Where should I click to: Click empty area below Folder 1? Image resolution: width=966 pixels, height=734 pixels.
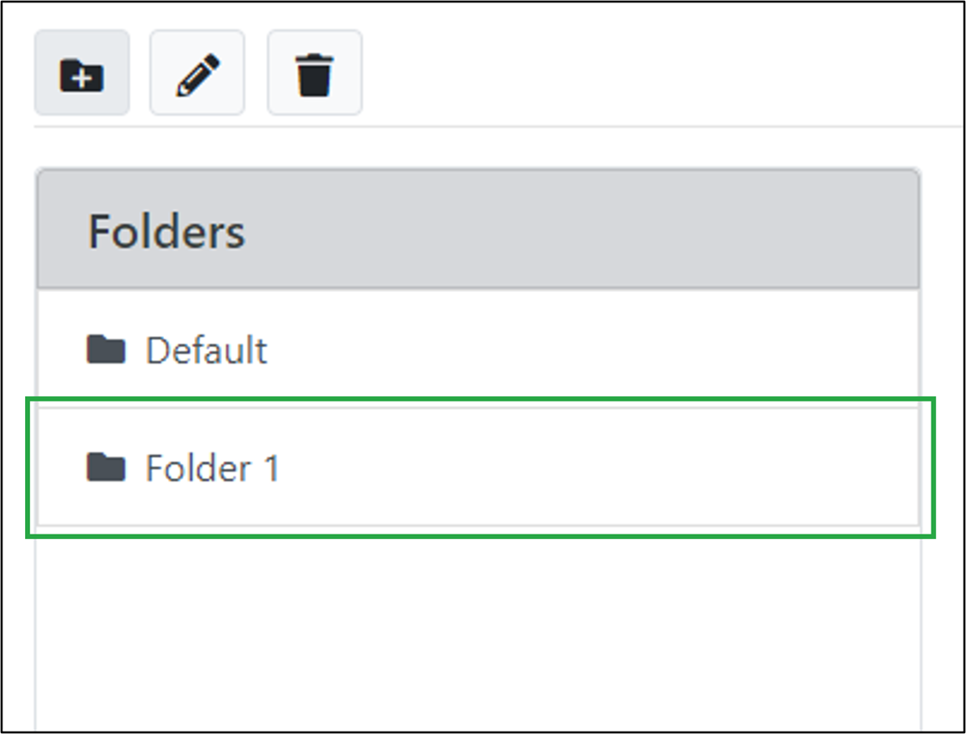477,630
